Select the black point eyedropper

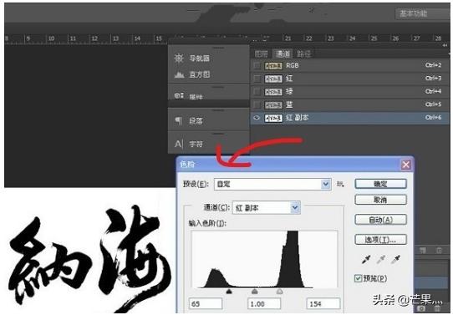[x=366, y=259]
